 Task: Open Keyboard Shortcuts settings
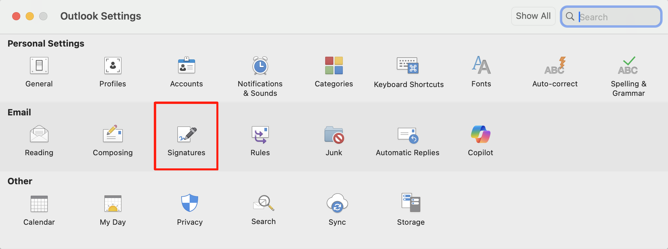pos(408,66)
